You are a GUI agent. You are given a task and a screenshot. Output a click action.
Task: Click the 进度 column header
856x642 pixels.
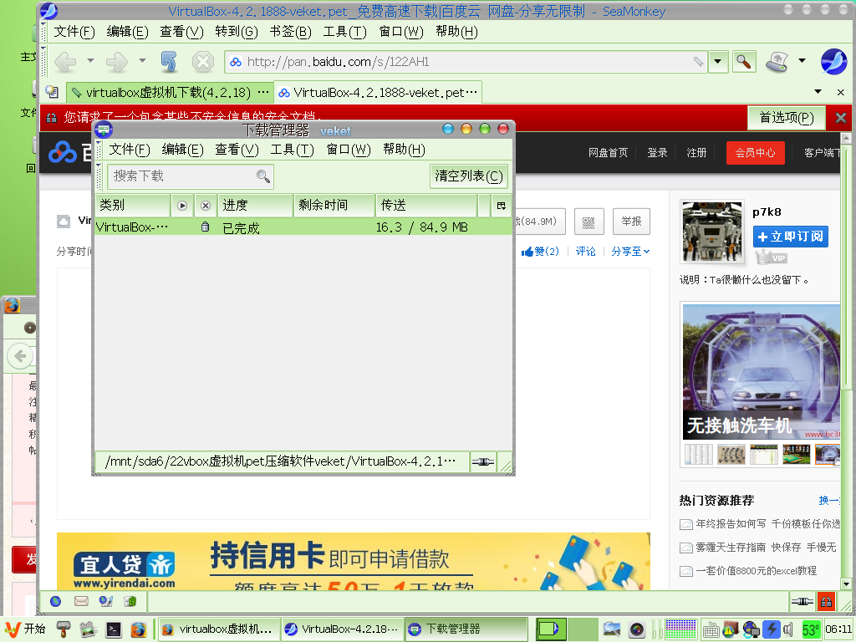point(256,206)
